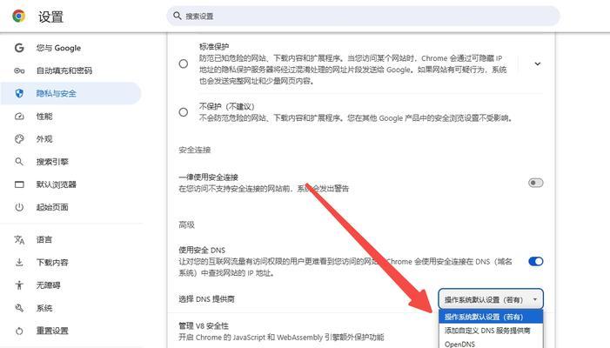Click the 选择 DNS 提供商 label
610x348 pixels.
point(206,299)
